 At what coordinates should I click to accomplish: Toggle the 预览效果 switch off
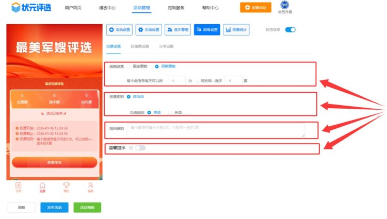coord(290,30)
